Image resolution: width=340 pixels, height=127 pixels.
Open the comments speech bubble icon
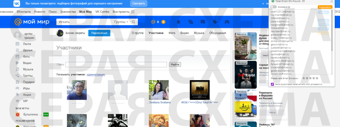(203, 22)
